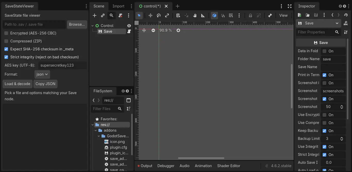Image resolution: width=352 pixels, height=172 pixels.
Task: Open documentation for Save node
Action: pos(346,23)
